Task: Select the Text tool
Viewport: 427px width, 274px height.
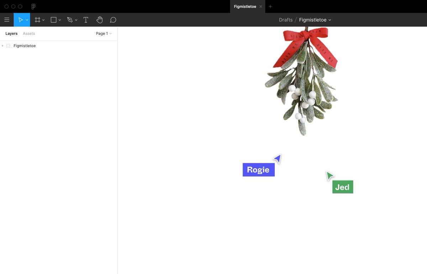Action: (86, 20)
